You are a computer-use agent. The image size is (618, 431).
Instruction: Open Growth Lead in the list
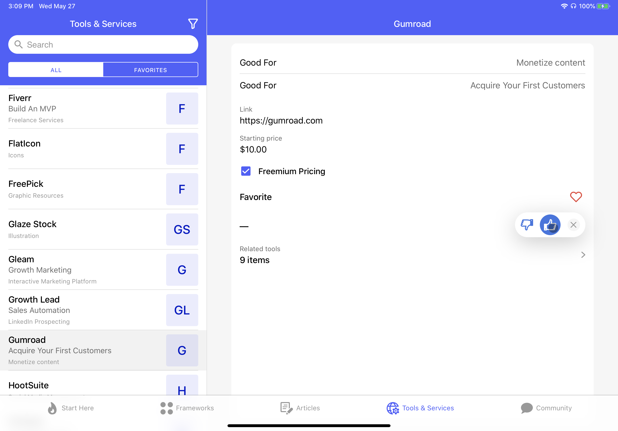[x=81, y=310]
